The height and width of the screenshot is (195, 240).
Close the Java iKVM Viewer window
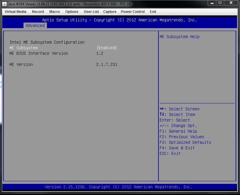pos(231,3)
